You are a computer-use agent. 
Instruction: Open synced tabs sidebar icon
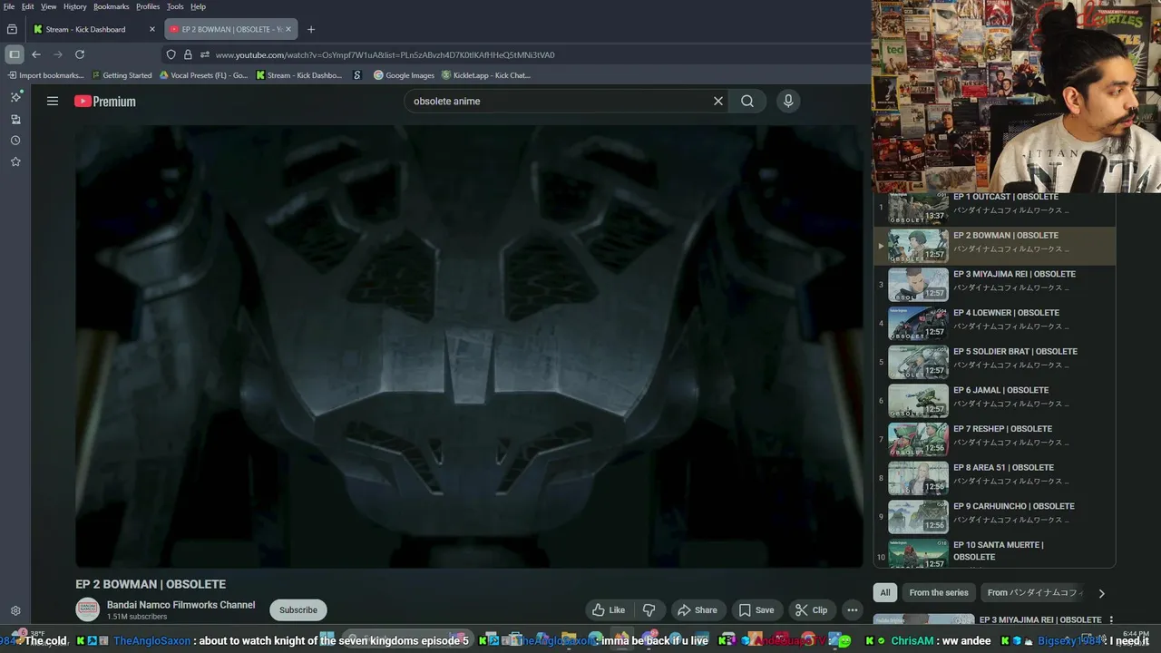15,119
